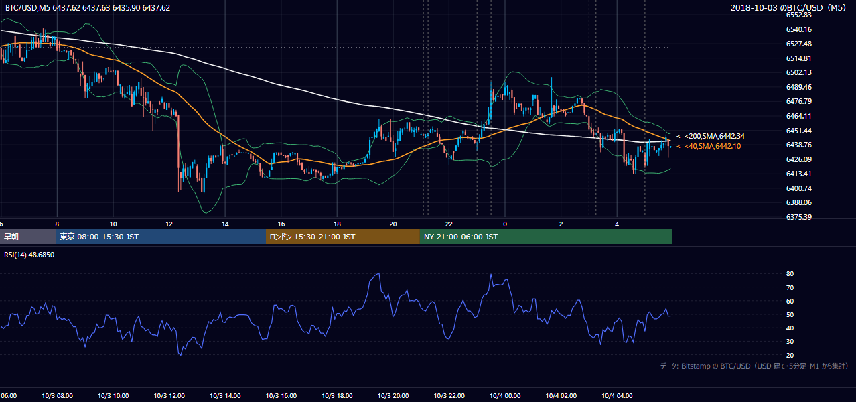Click hour label 8 under price chart

tap(57, 224)
